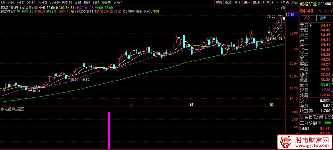
Task: Click the 叠加 overlay button
Action: tap(228, 2)
